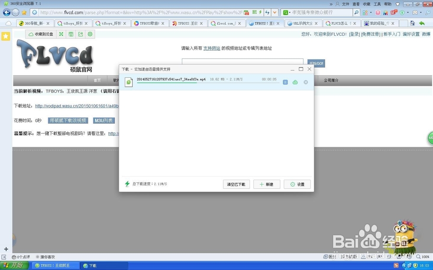433x270 pixels.
Task: Open the 帮助 menu
Action: click(388, 4)
